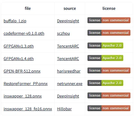Open the RestoreFormer_PP.onnx file link

26,84
